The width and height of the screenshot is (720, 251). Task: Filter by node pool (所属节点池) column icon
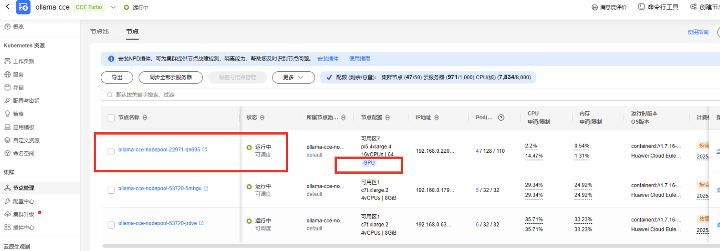click(x=344, y=117)
